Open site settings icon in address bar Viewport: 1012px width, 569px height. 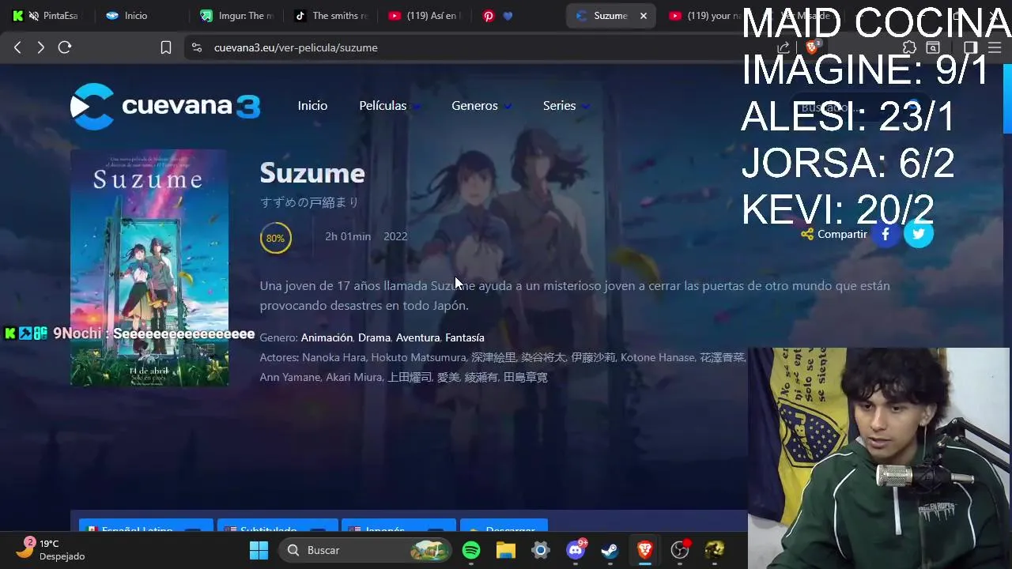(x=197, y=47)
